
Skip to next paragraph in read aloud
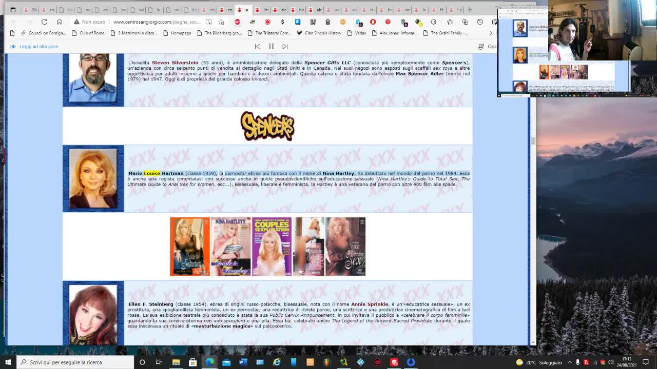click(285, 47)
